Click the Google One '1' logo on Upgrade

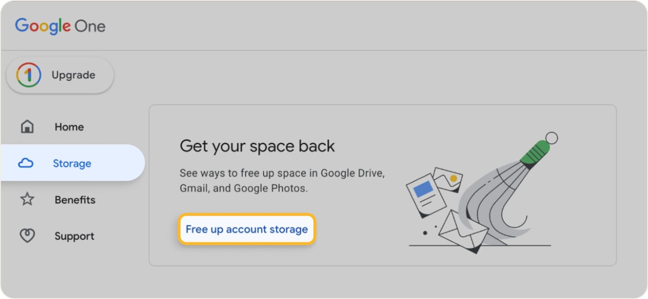27,75
